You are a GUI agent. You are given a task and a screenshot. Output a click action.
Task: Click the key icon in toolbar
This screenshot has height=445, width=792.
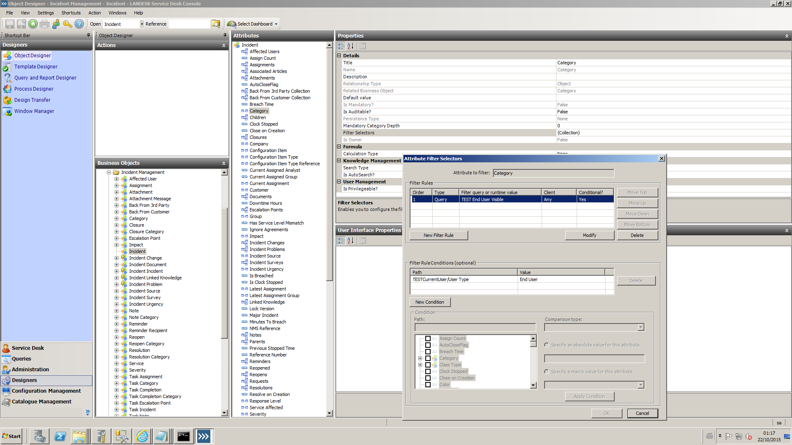pyautogui.click(x=68, y=24)
